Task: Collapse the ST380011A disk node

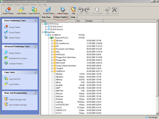Action: click(x=46, y=35)
